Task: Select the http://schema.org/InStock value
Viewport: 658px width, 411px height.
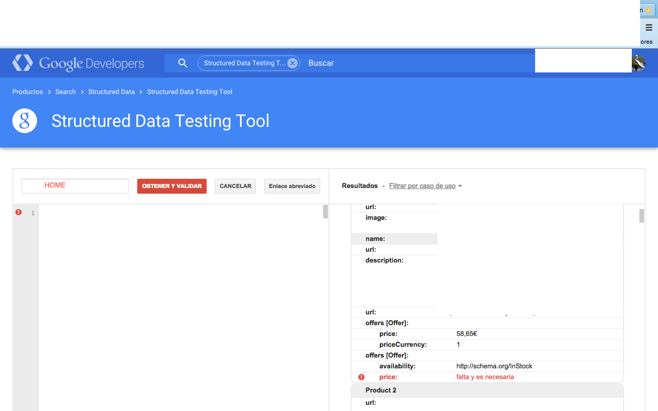Action: (495, 366)
